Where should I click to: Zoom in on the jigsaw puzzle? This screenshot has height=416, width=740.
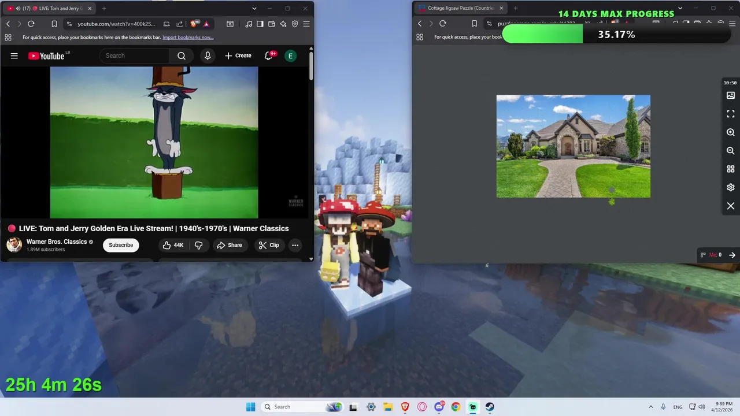coord(731,132)
